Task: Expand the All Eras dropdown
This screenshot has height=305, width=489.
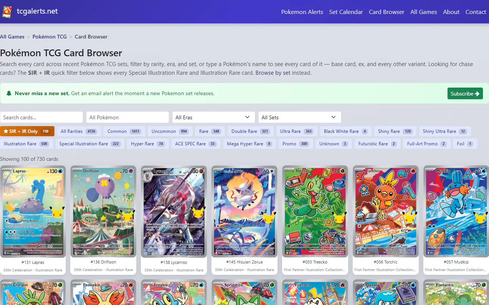Action: pos(214,117)
